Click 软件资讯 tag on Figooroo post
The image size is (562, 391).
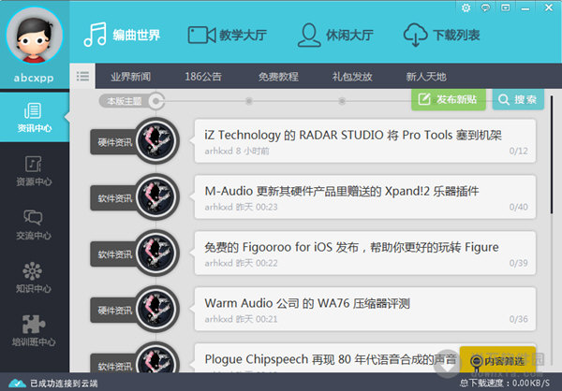tap(113, 254)
